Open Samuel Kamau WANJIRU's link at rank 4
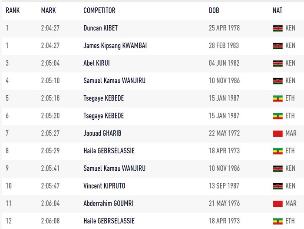Viewport: 304px width, 229px height. 114,81
